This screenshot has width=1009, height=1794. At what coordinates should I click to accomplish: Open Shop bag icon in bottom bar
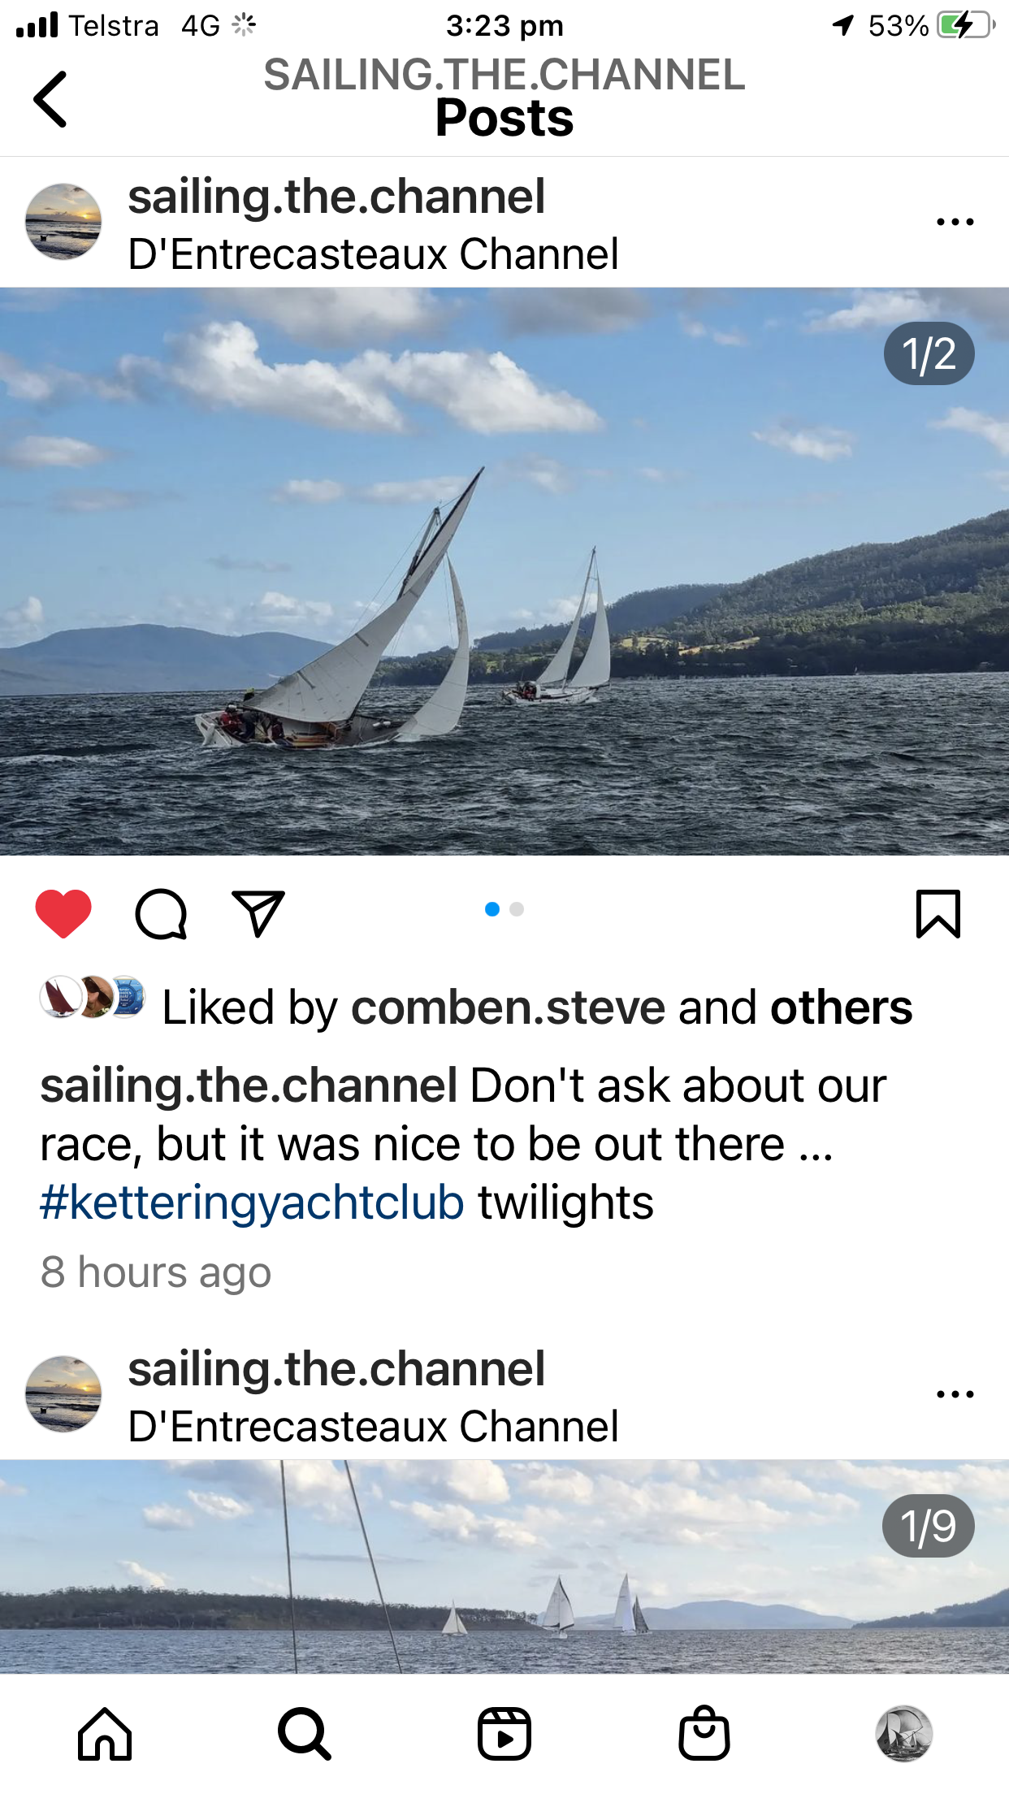pyautogui.click(x=704, y=1732)
